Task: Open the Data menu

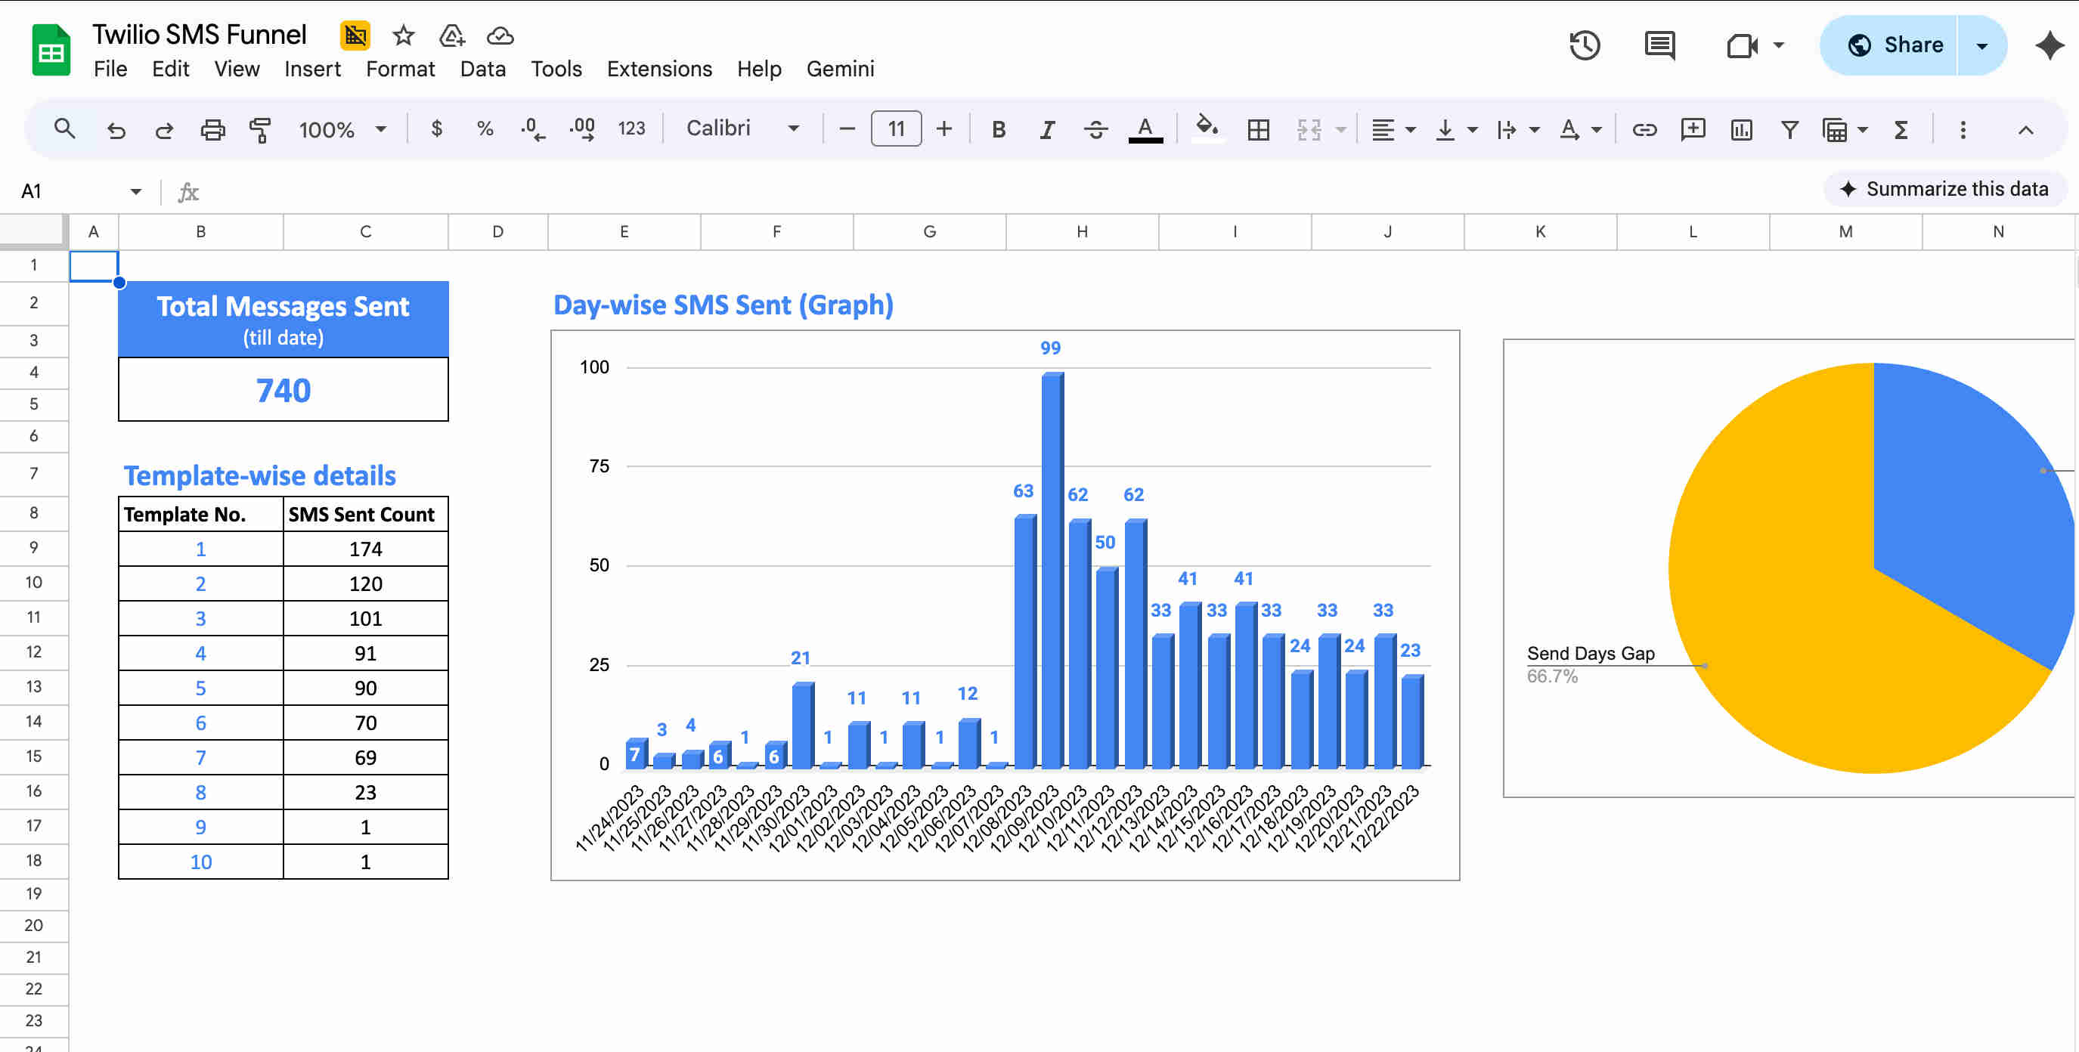Action: 482,69
